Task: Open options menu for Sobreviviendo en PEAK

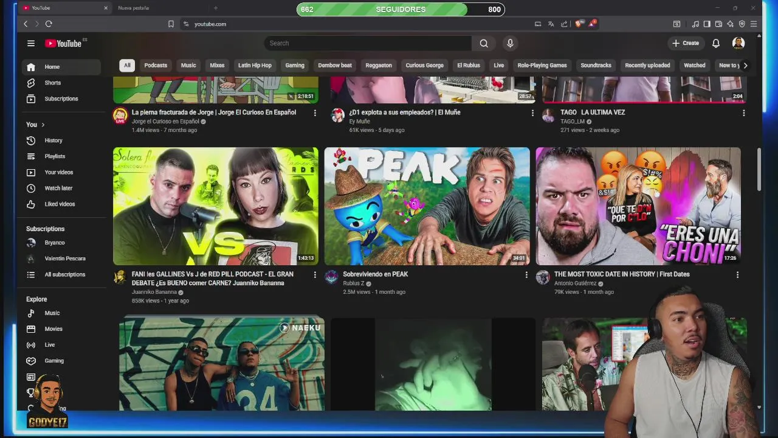Action: pyautogui.click(x=526, y=275)
